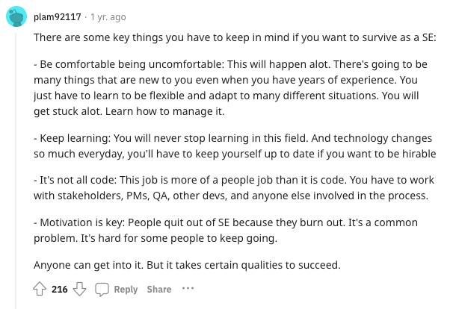Collapse the thread using the vertical line
The height and width of the screenshot is (309, 453).
click(x=16, y=170)
